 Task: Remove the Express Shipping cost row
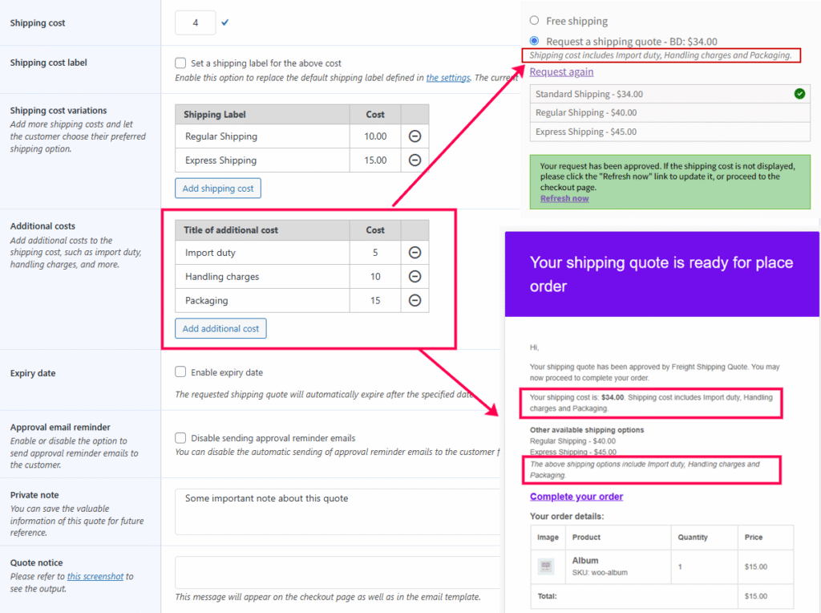click(415, 160)
